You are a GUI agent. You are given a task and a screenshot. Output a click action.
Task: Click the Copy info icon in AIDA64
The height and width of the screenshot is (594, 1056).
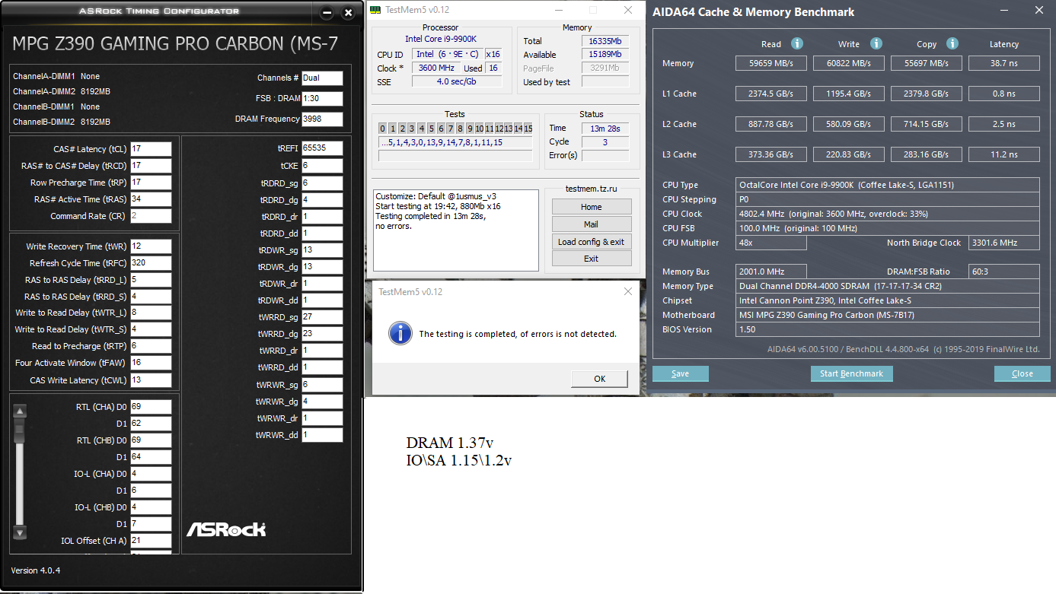tap(952, 43)
